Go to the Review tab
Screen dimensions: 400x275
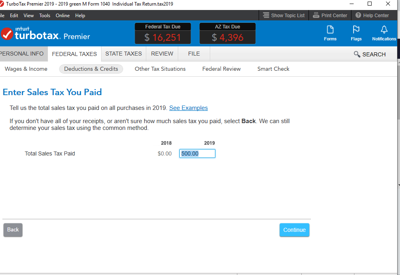click(162, 54)
